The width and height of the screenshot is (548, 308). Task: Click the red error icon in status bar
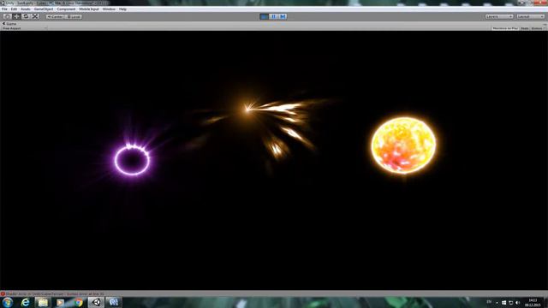point(3,294)
